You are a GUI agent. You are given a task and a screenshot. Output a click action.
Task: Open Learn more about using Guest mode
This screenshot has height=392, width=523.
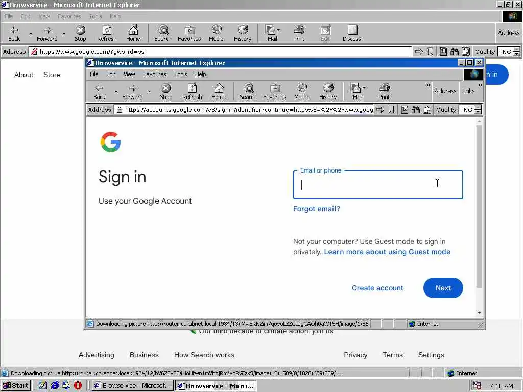coord(387,252)
